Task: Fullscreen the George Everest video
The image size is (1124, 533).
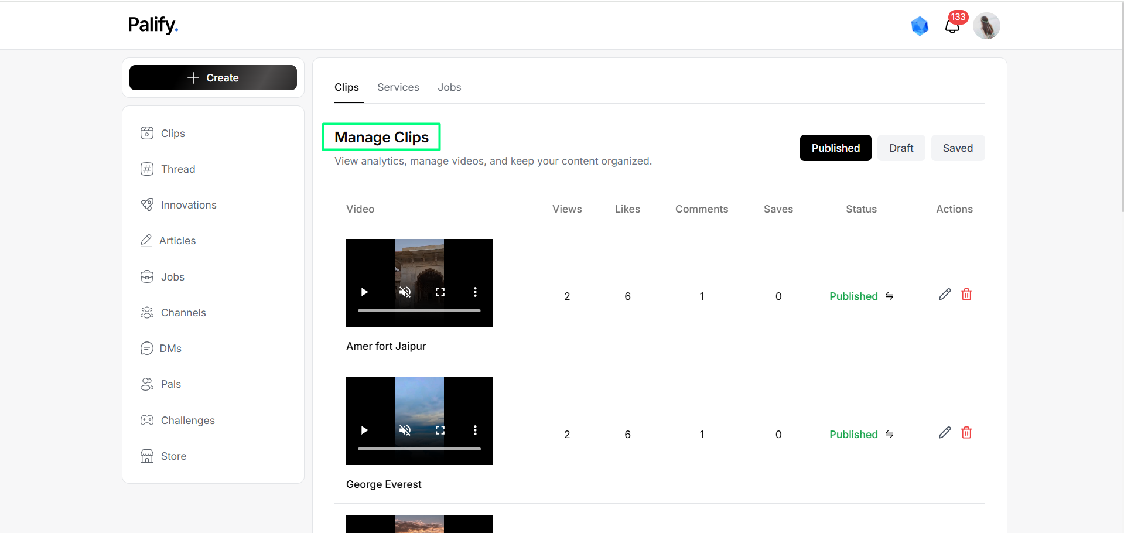Action: click(440, 430)
